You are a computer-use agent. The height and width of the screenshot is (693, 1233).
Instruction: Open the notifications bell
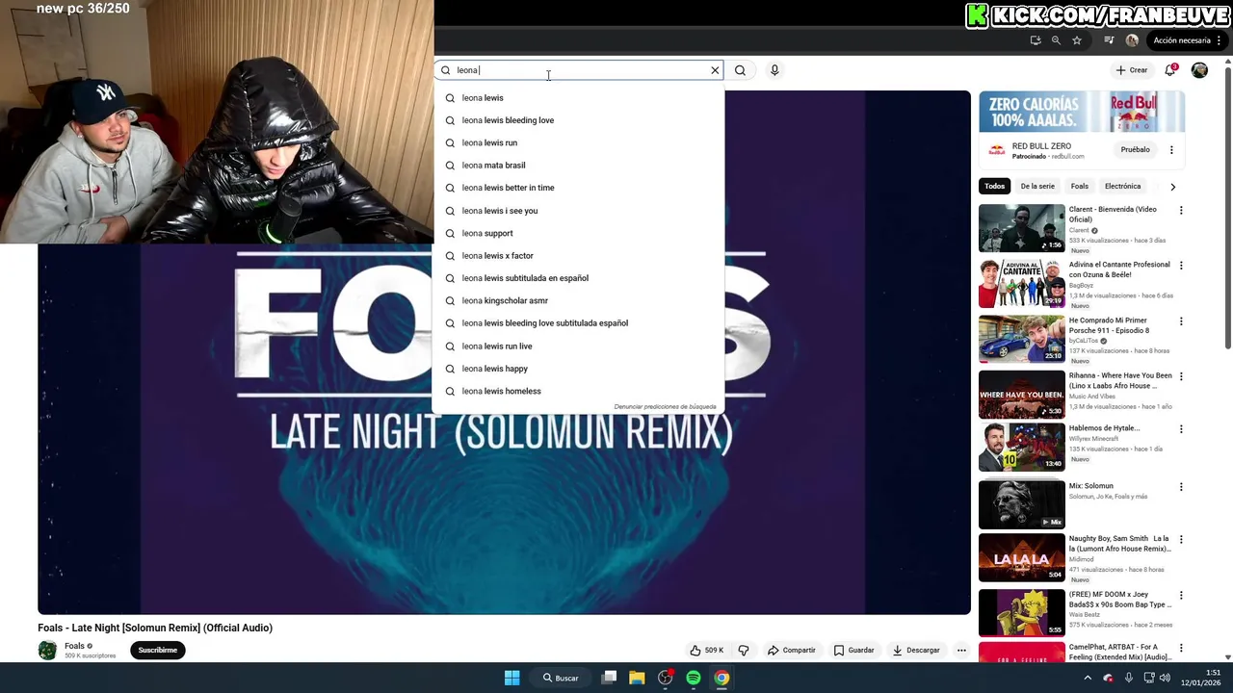tap(1170, 70)
